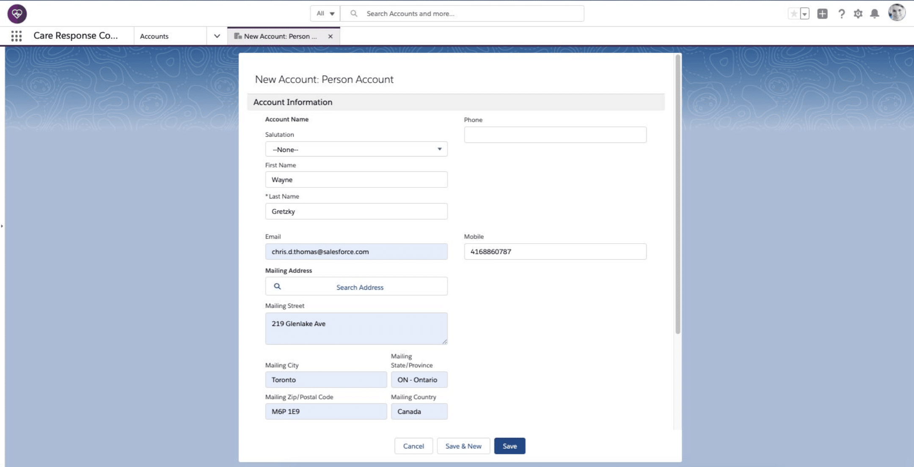The image size is (914, 467).
Task: Open the global actions plus icon
Action: tap(822, 14)
